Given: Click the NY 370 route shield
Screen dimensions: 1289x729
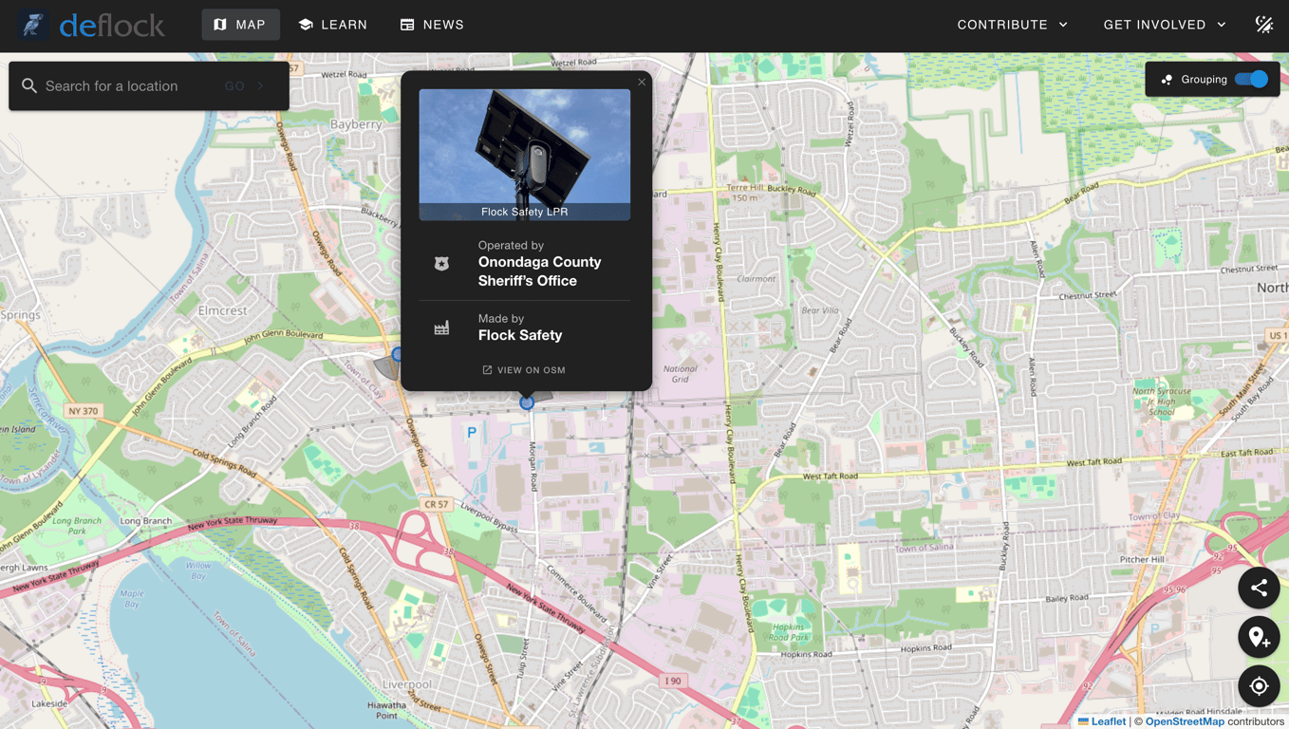Looking at the screenshot, I should [x=84, y=411].
